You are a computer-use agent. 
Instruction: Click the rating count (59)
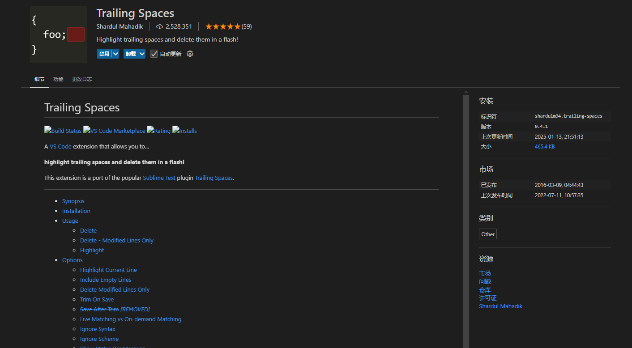(247, 26)
